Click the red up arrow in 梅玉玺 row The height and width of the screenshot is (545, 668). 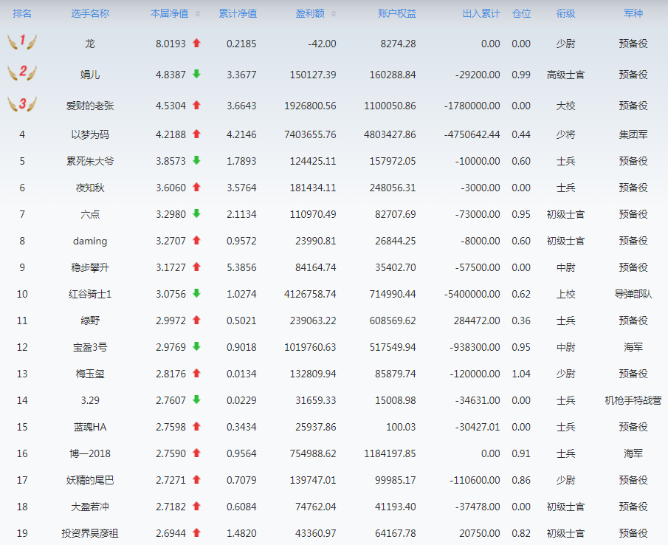click(x=196, y=373)
